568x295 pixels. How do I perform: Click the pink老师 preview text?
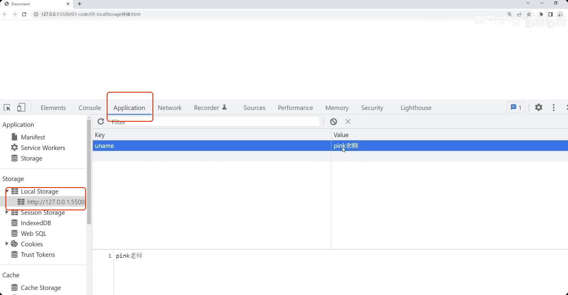[x=129, y=256]
